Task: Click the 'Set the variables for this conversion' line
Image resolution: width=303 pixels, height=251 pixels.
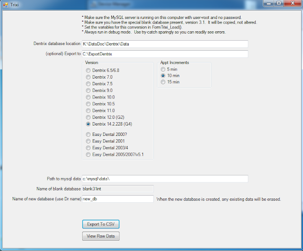Action: click(x=132, y=27)
